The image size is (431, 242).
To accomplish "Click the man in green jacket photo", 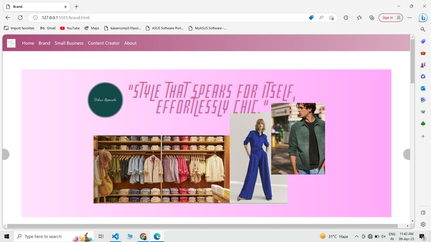I will (298, 139).
